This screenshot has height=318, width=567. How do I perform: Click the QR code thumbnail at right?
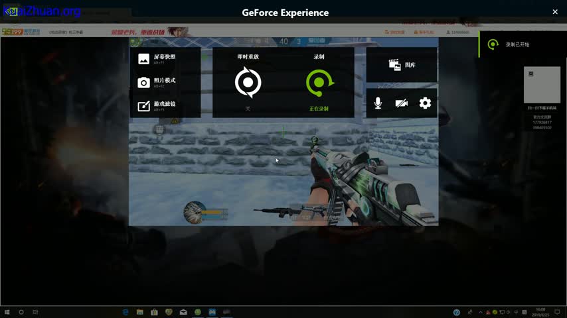click(542, 85)
